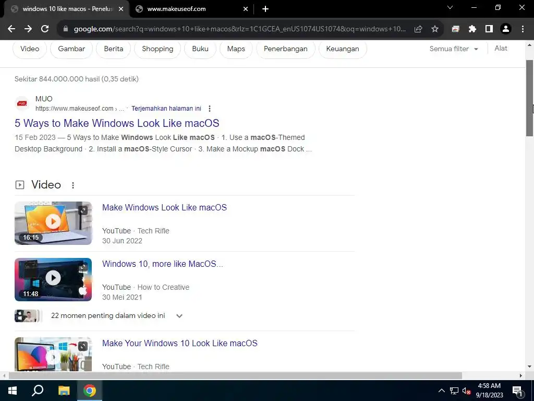Image resolution: width=534 pixels, height=401 pixels.
Task: Go forward using browser forward arrow
Action: (x=28, y=29)
